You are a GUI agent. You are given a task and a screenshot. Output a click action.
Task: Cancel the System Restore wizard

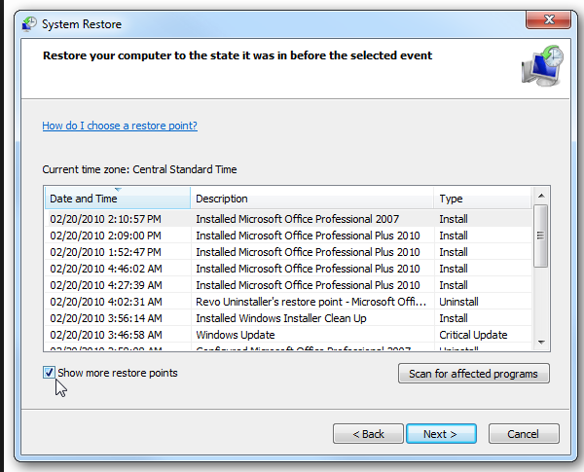[524, 434]
